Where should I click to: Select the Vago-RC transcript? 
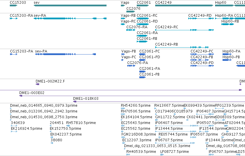[x=123, y=24]
